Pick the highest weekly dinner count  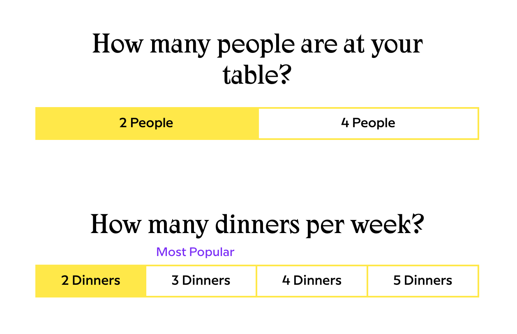(x=423, y=281)
